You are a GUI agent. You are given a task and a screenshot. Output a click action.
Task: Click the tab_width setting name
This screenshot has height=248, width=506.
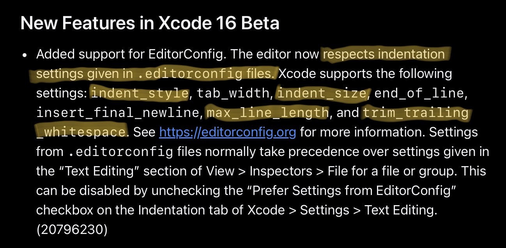[x=233, y=93]
